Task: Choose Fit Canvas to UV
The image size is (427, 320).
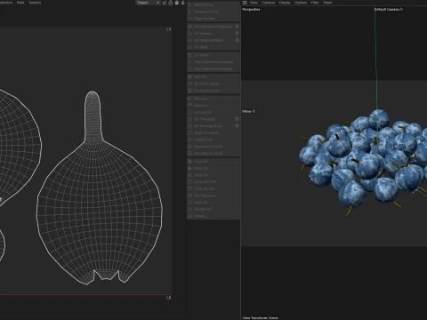Action: pos(213,91)
